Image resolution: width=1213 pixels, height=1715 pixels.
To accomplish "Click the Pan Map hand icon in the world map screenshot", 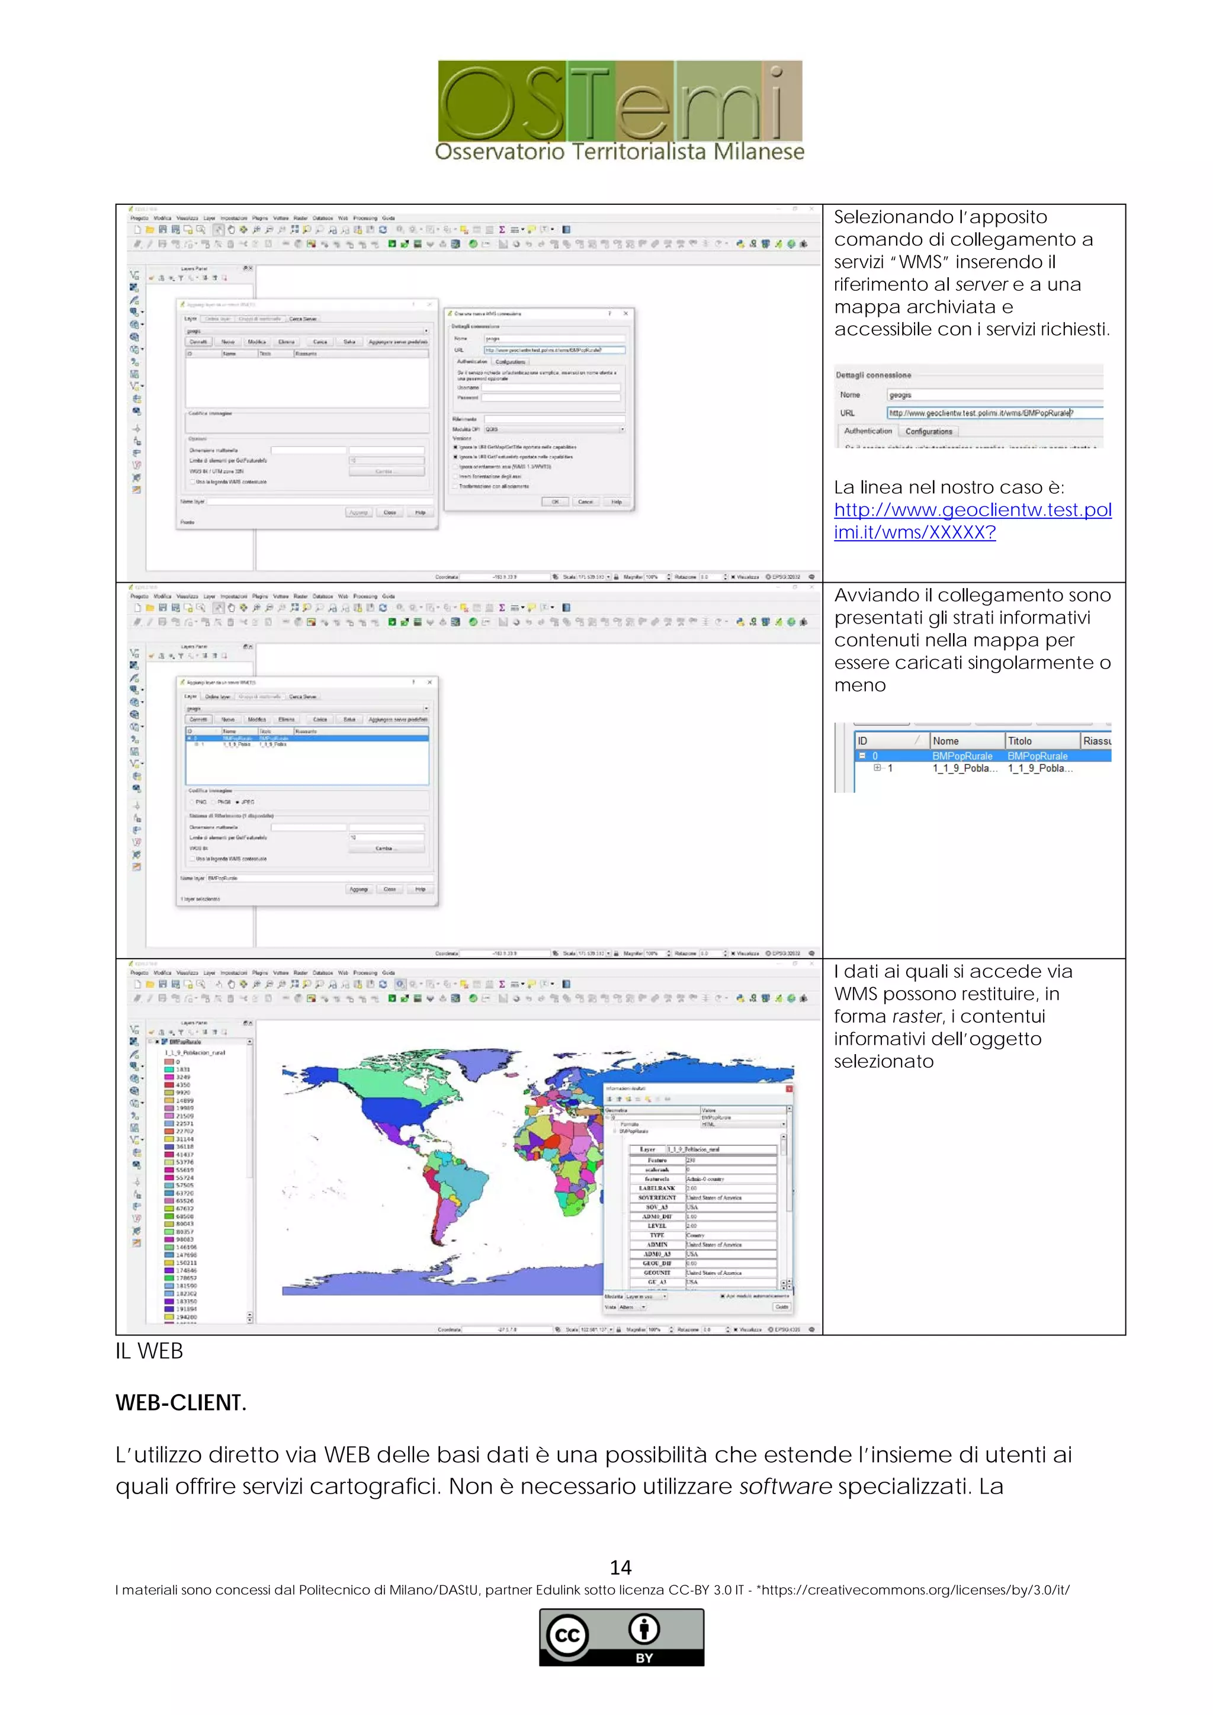I will pyautogui.click(x=232, y=984).
